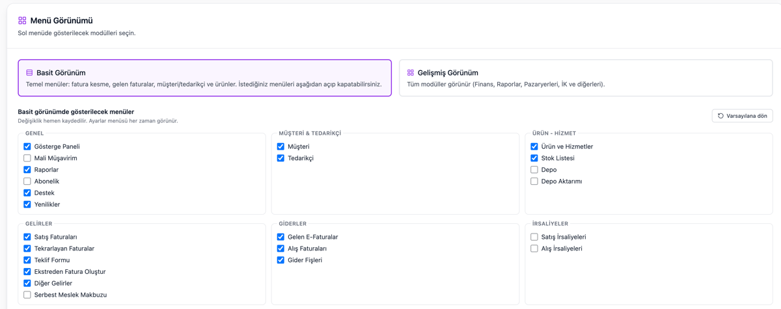781x309 pixels.
Task: Toggle the Müşteri checkbox
Action: 281,146
